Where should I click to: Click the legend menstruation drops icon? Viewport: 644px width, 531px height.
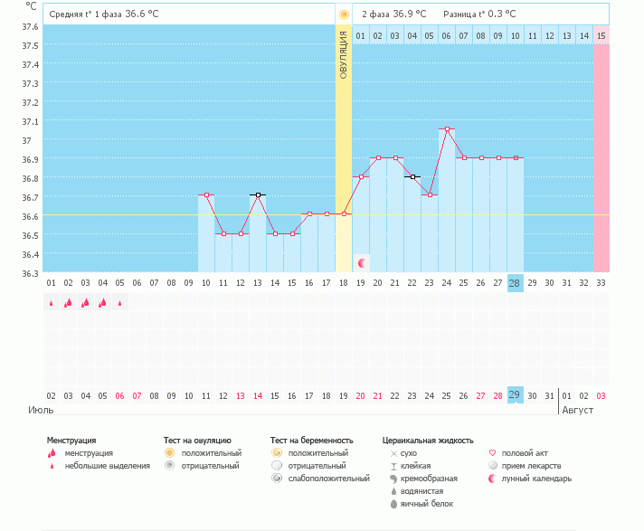click(x=52, y=453)
